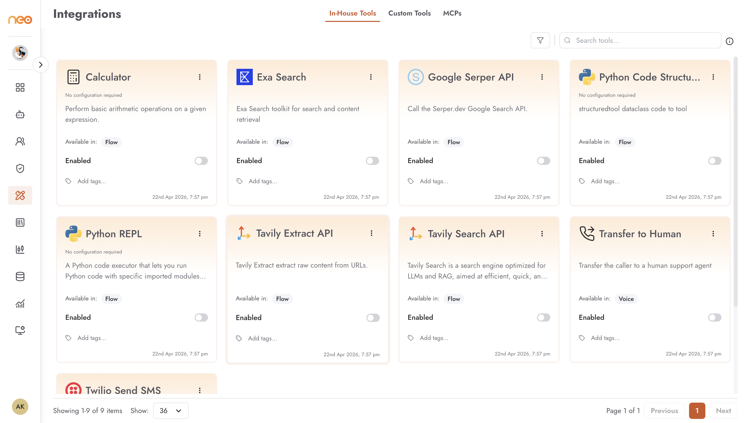Switch to the MCPs tab
Image resolution: width=750 pixels, height=423 pixels.
[x=452, y=13]
